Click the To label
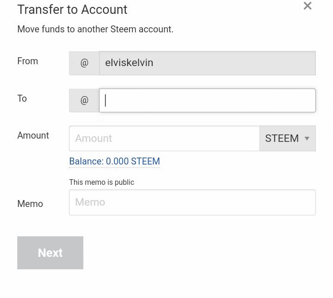This screenshot has height=298, width=333. tap(22, 98)
